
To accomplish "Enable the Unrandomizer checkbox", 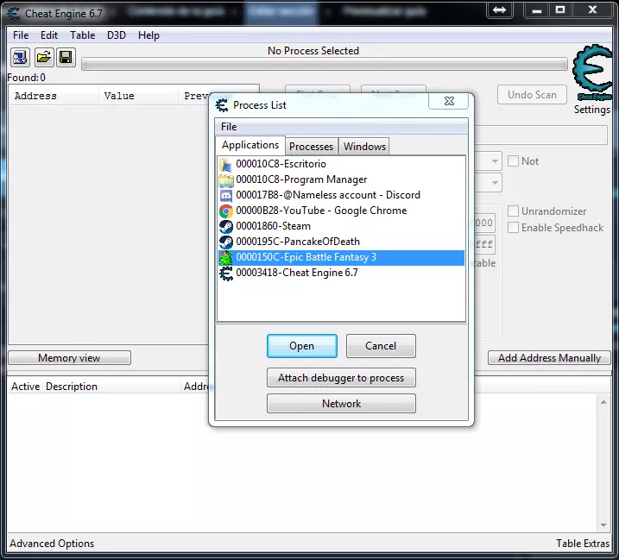I will [x=513, y=211].
